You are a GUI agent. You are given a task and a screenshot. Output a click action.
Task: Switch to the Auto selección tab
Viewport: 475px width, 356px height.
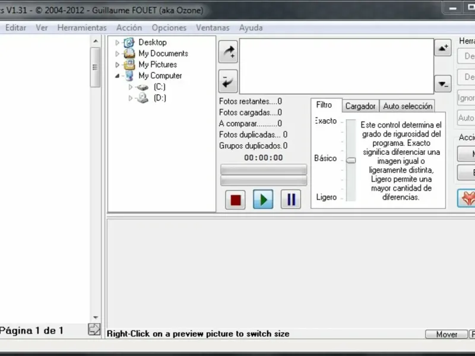pos(407,106)
